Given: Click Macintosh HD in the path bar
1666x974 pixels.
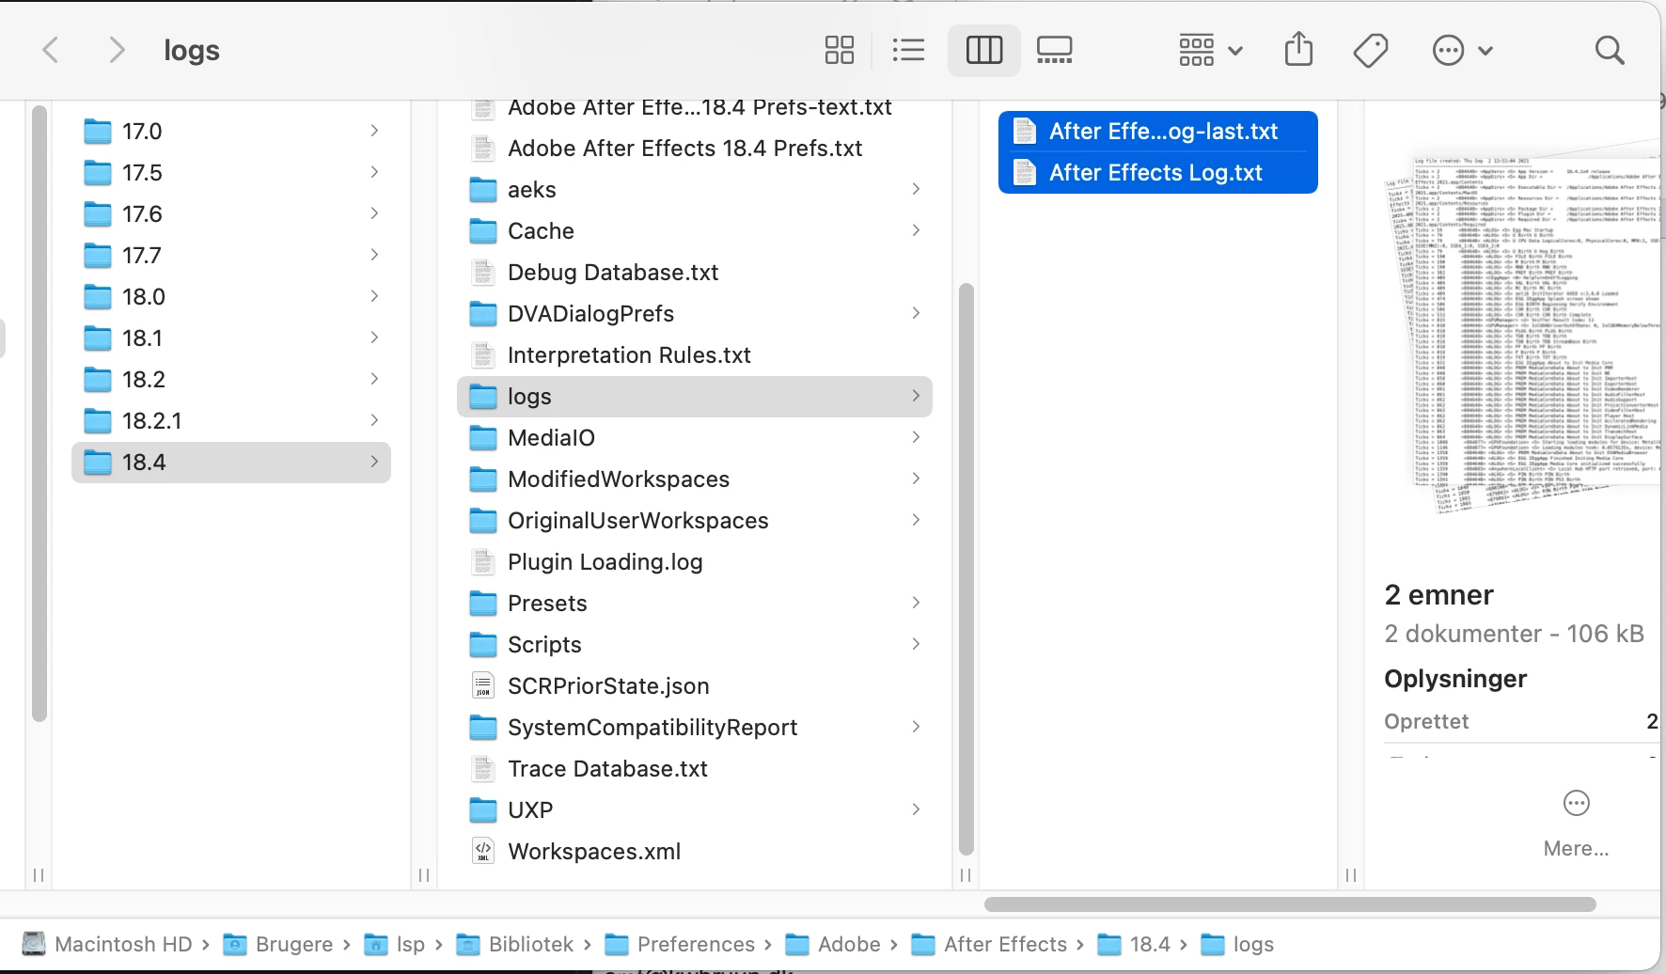Looking at the screenshot, I should pyautogui.click(x=107, y=944).
